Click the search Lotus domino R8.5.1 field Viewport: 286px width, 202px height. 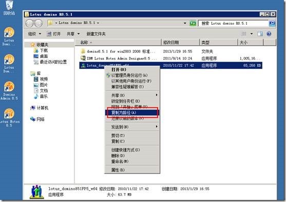click(x=234, y=23)
